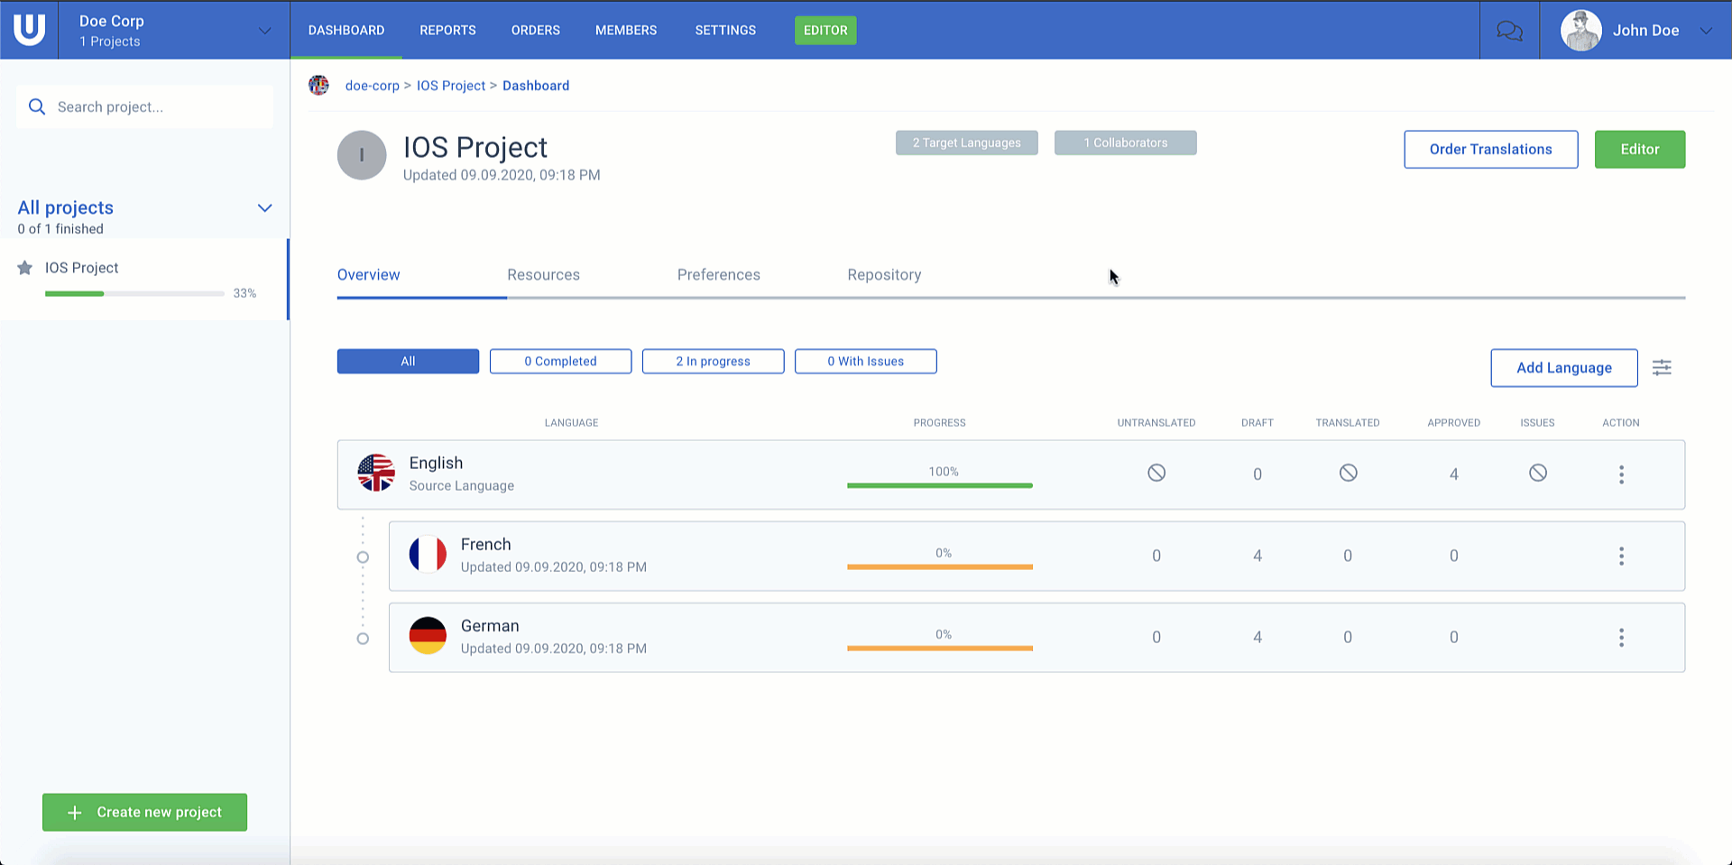
Task: Open action menu for German row
Action: [x=1621, y=637]
